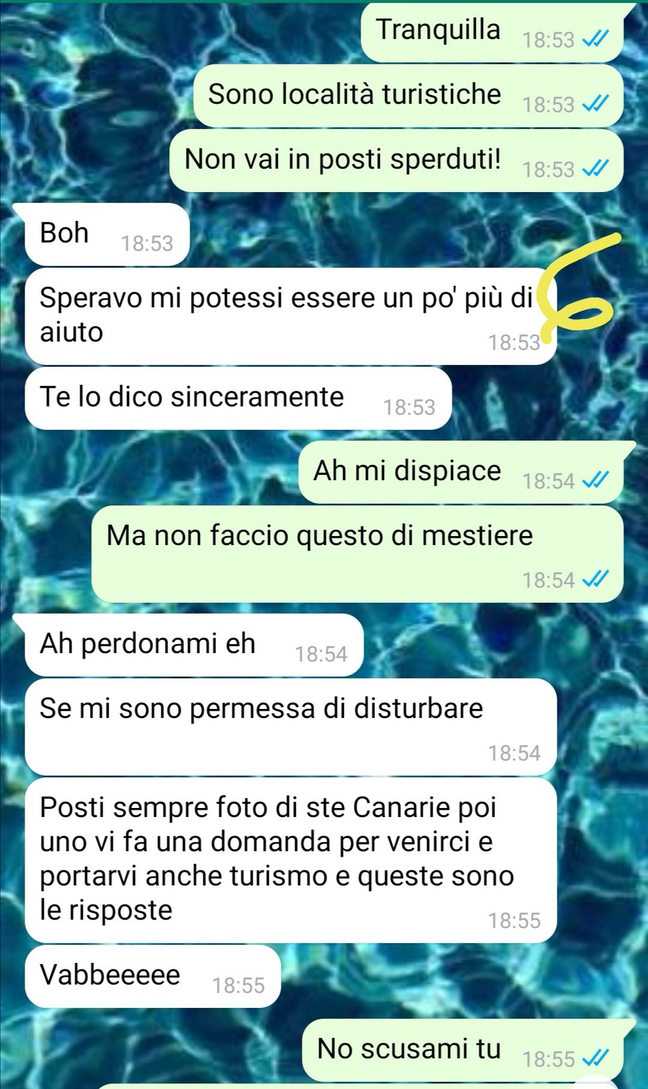Click read ticks next to 'Ah mi dispiace'
The height and width of the screenshot is (1089, 648).
point(596,481)
